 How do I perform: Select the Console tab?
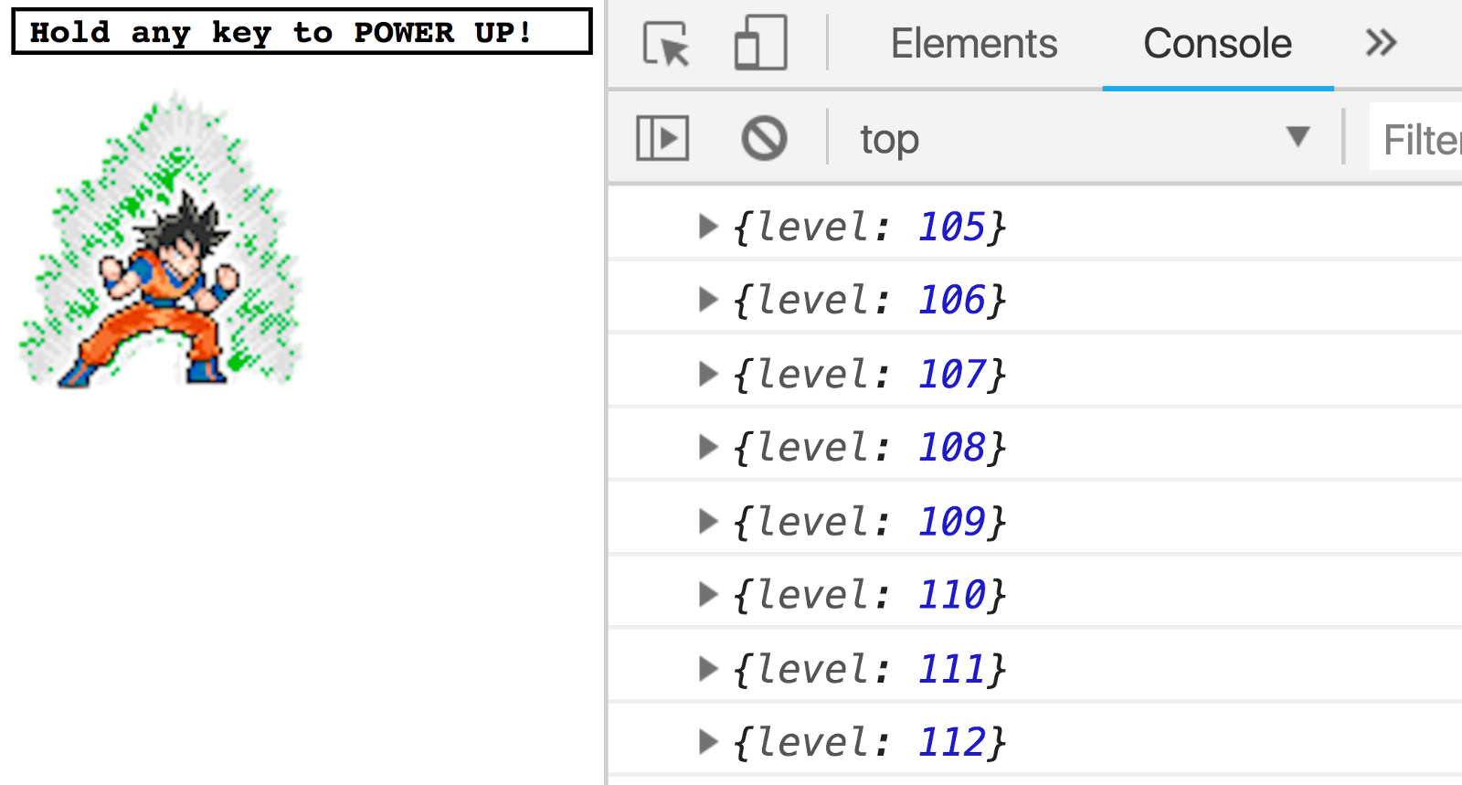tap(1217, 43)
